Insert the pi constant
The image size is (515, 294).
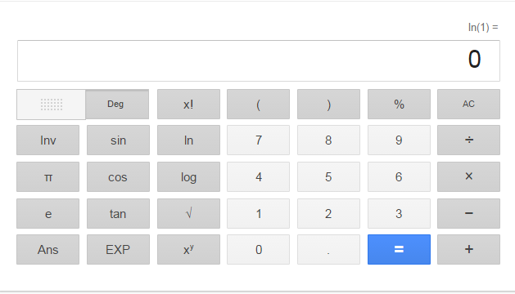[x=48, y=176]
